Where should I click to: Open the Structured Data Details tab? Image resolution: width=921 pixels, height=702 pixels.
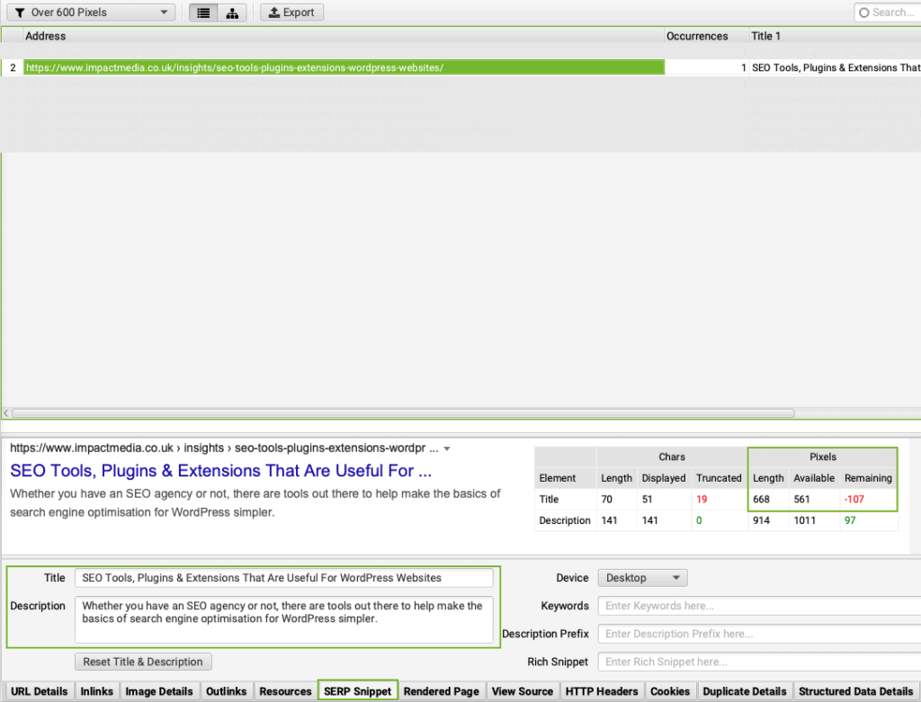pyautogui.click(x=856, y=691)
